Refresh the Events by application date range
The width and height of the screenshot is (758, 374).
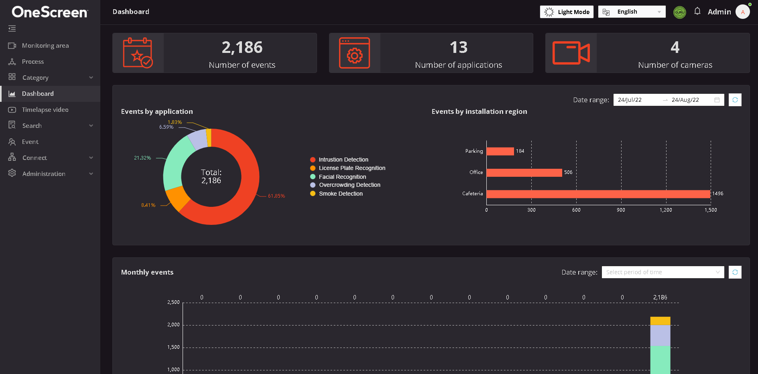pos(735,100)
